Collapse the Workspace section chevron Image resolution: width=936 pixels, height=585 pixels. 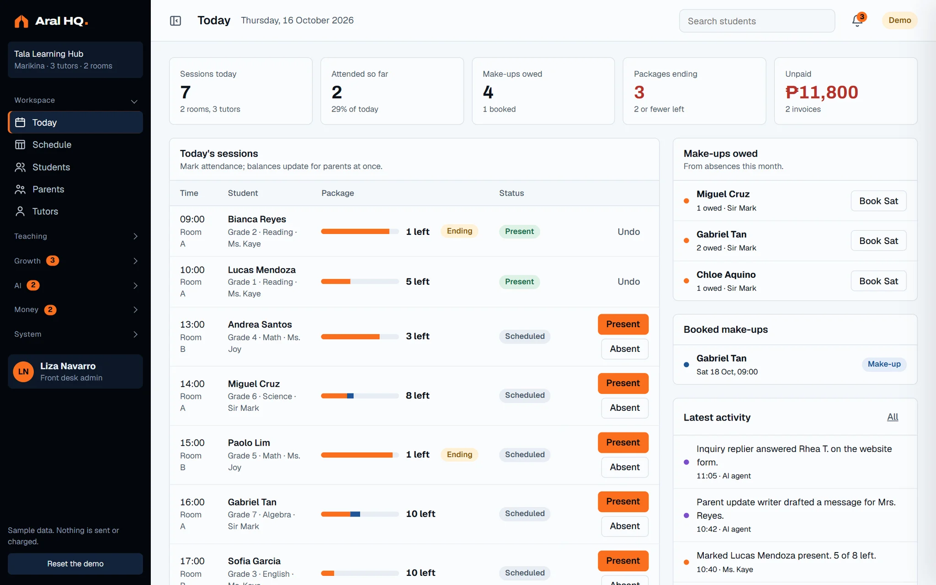pyautogui.click(x=134, y=101)
